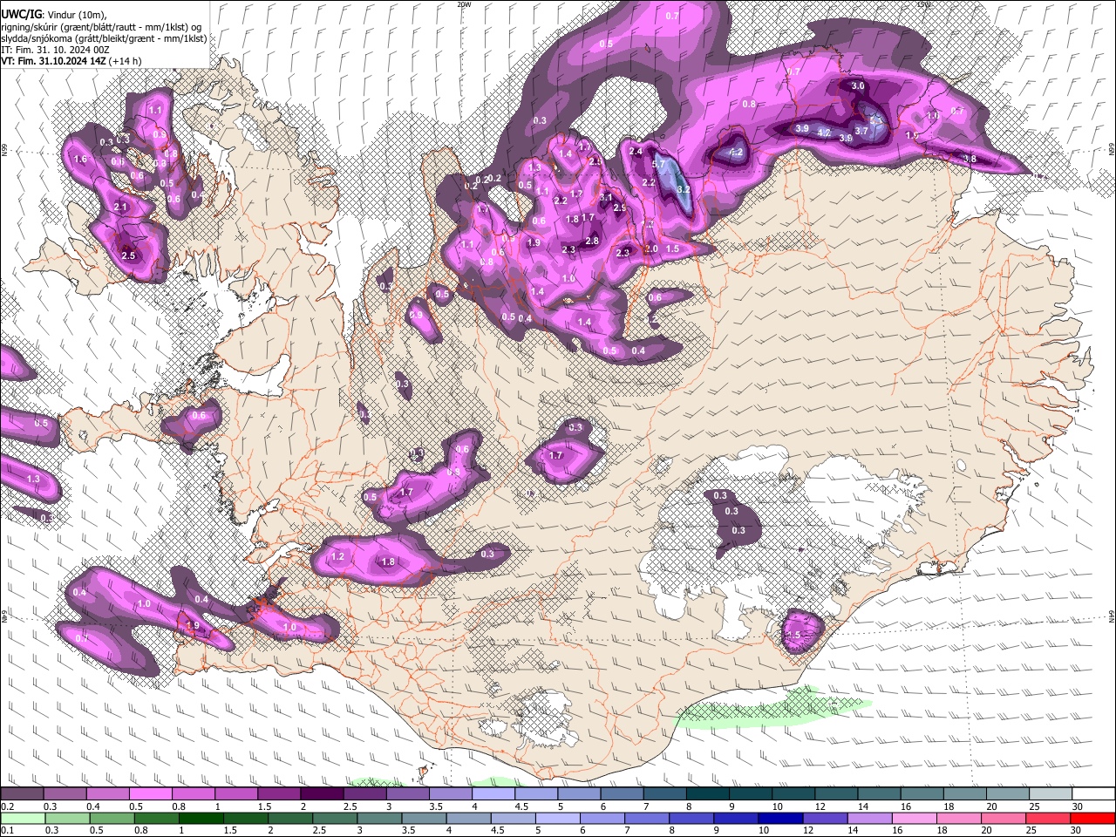Click the "2.8" precipitation value on the map
The width and height of the screenshot is (1116, 837).
point(592,241)
